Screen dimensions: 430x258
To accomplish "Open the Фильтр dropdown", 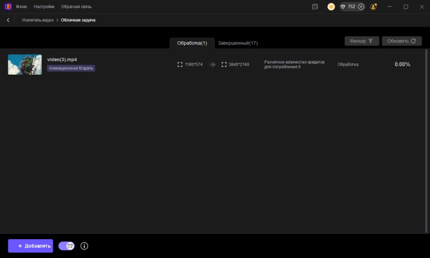I will (x=362, y=41).
